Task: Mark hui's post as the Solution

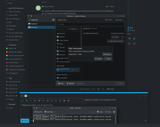Action: pos(85,89)
